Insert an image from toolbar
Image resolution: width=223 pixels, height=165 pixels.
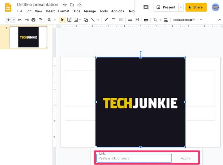[76, 20]
